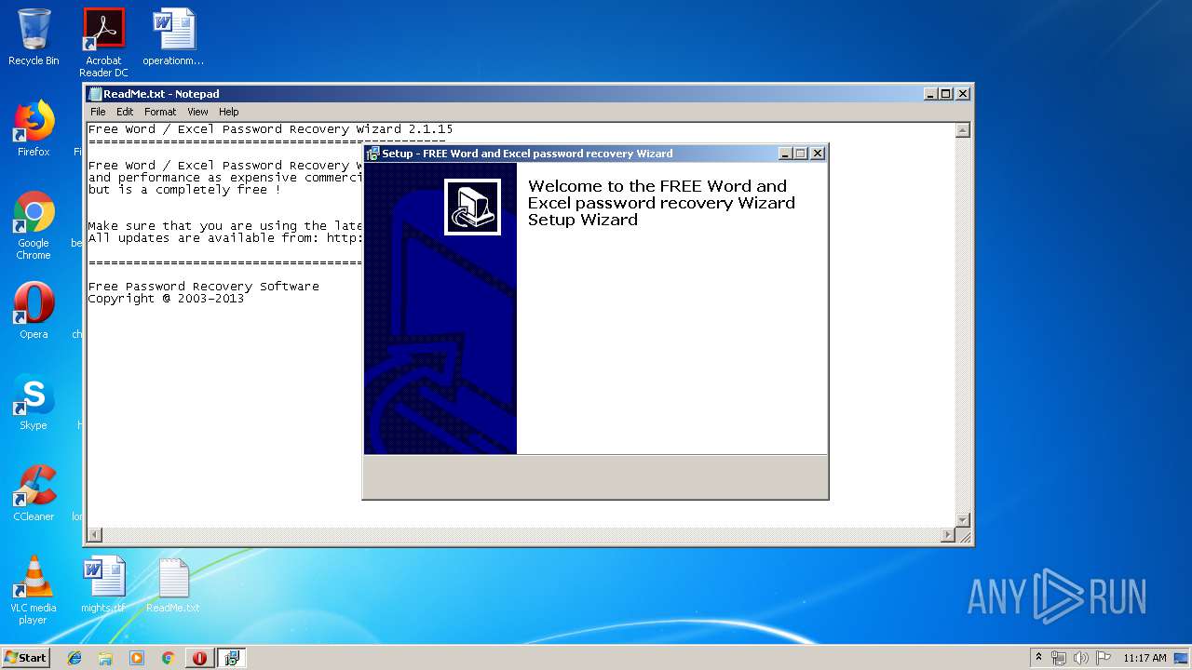Click the 'Copyright © 2003-2013' line
Image resolution: width=1192 pixels, height=670 pixels.
[166, 299]
